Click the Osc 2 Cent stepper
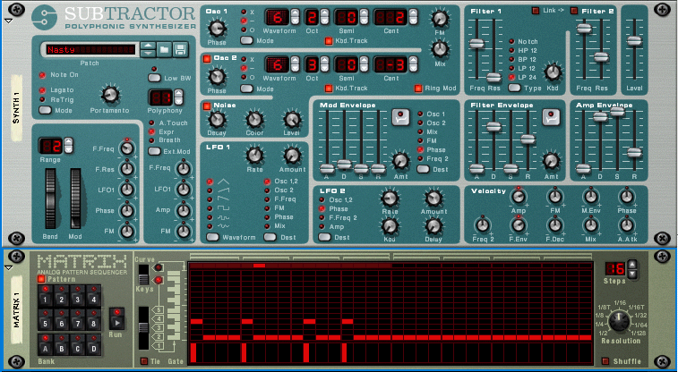This screenshot has height=372, width=678. pyautogui.click(x=414, y=64)
